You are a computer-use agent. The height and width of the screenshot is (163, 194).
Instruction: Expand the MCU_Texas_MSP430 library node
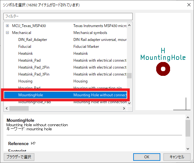[x=7, y=26]
